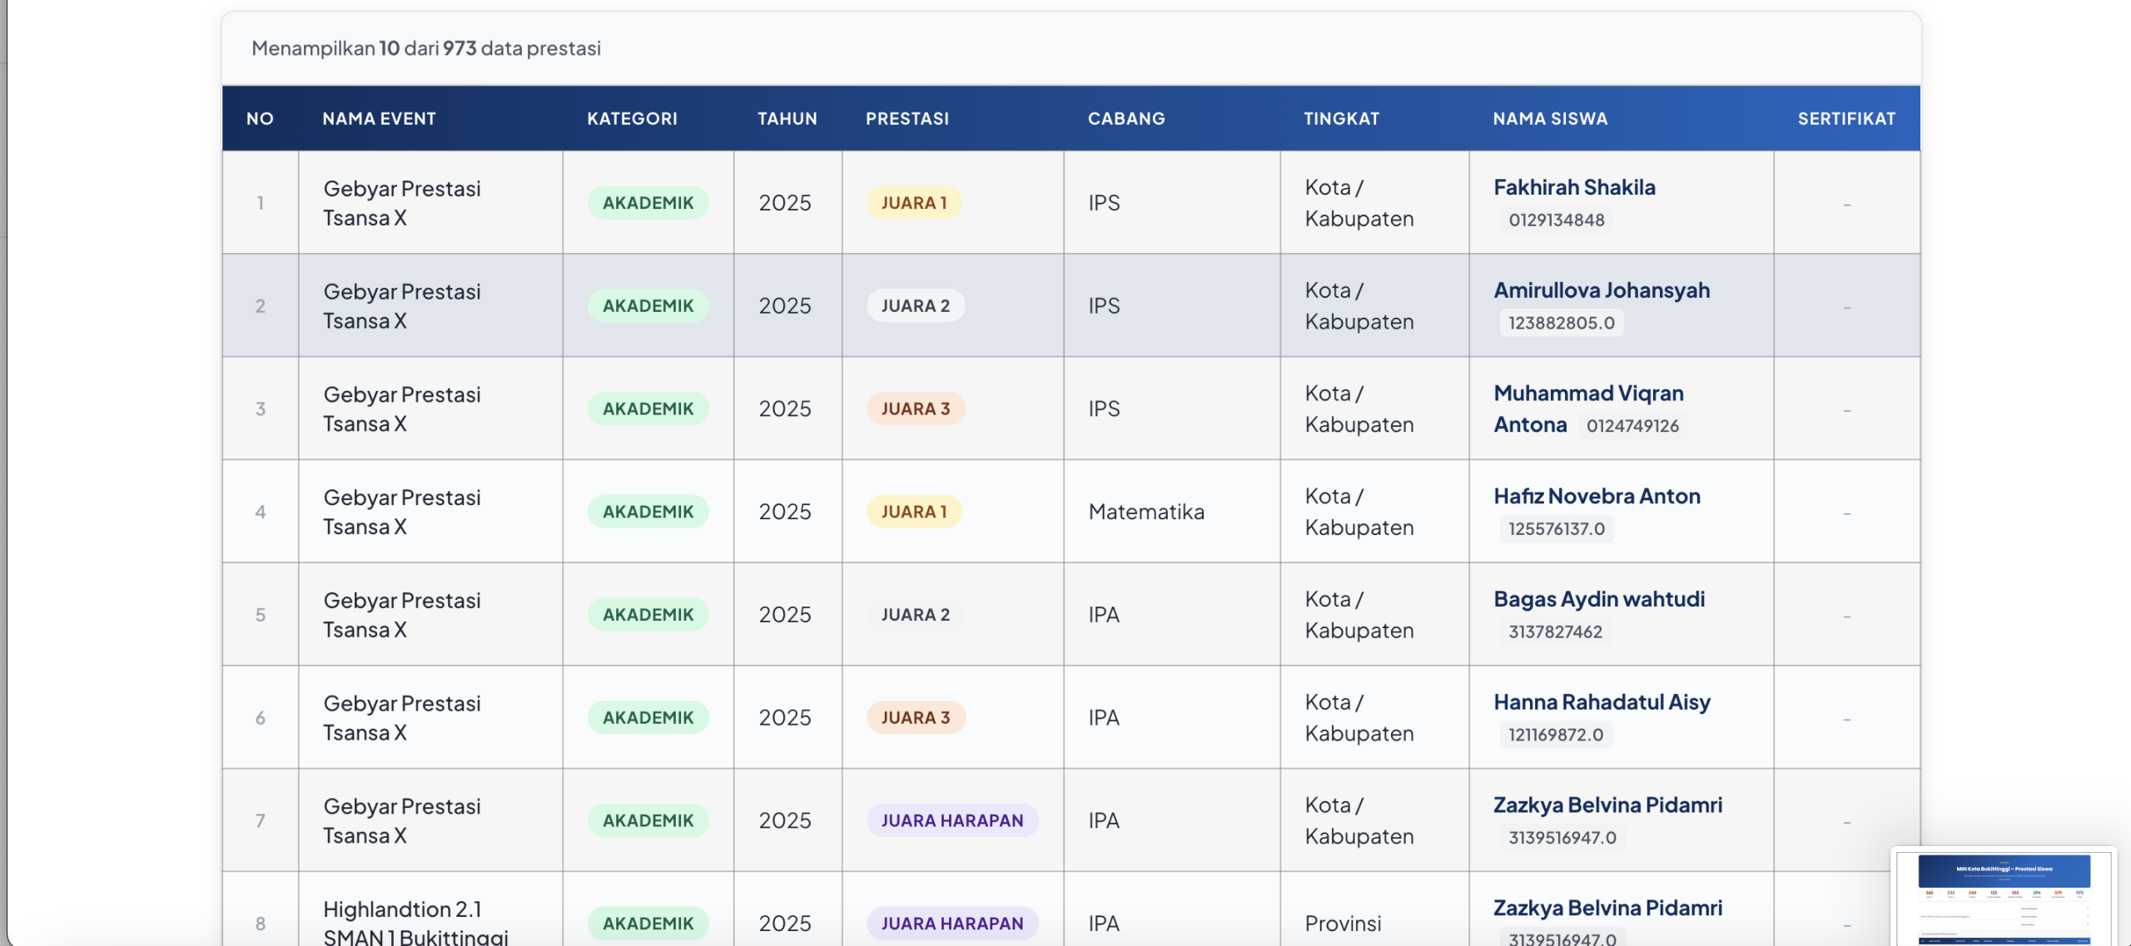2131x946 pixels.
Task: Click the PRESTASI column header
Action: 907,118
